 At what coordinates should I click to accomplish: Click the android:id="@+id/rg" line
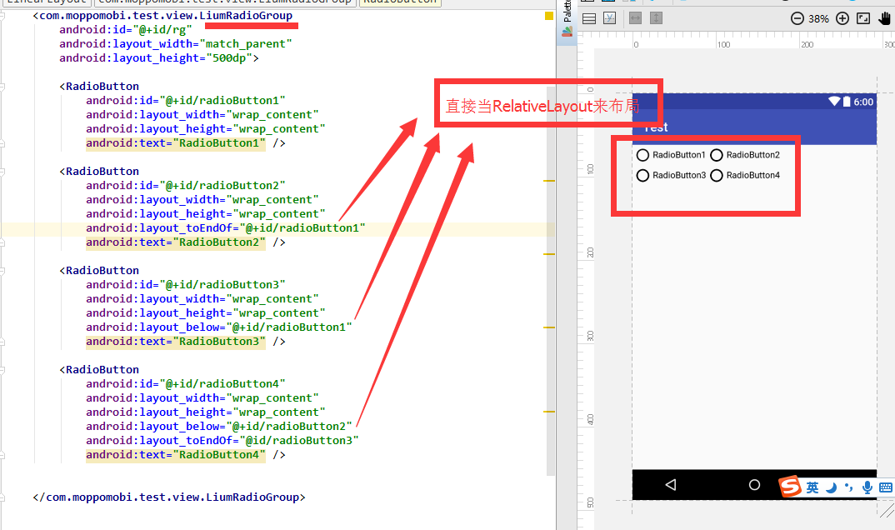point(126,30)
